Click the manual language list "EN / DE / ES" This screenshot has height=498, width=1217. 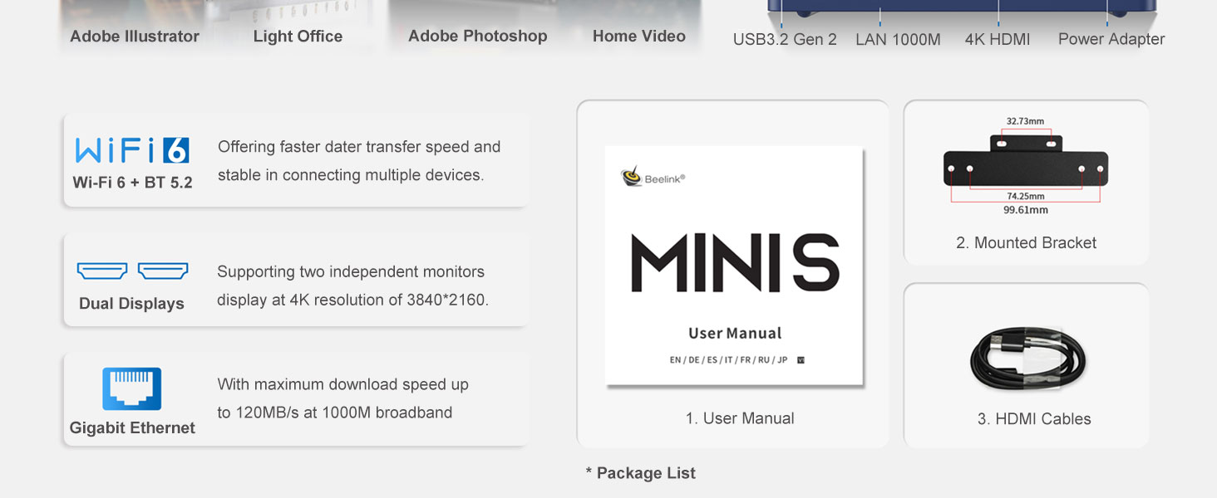point(728,360)
